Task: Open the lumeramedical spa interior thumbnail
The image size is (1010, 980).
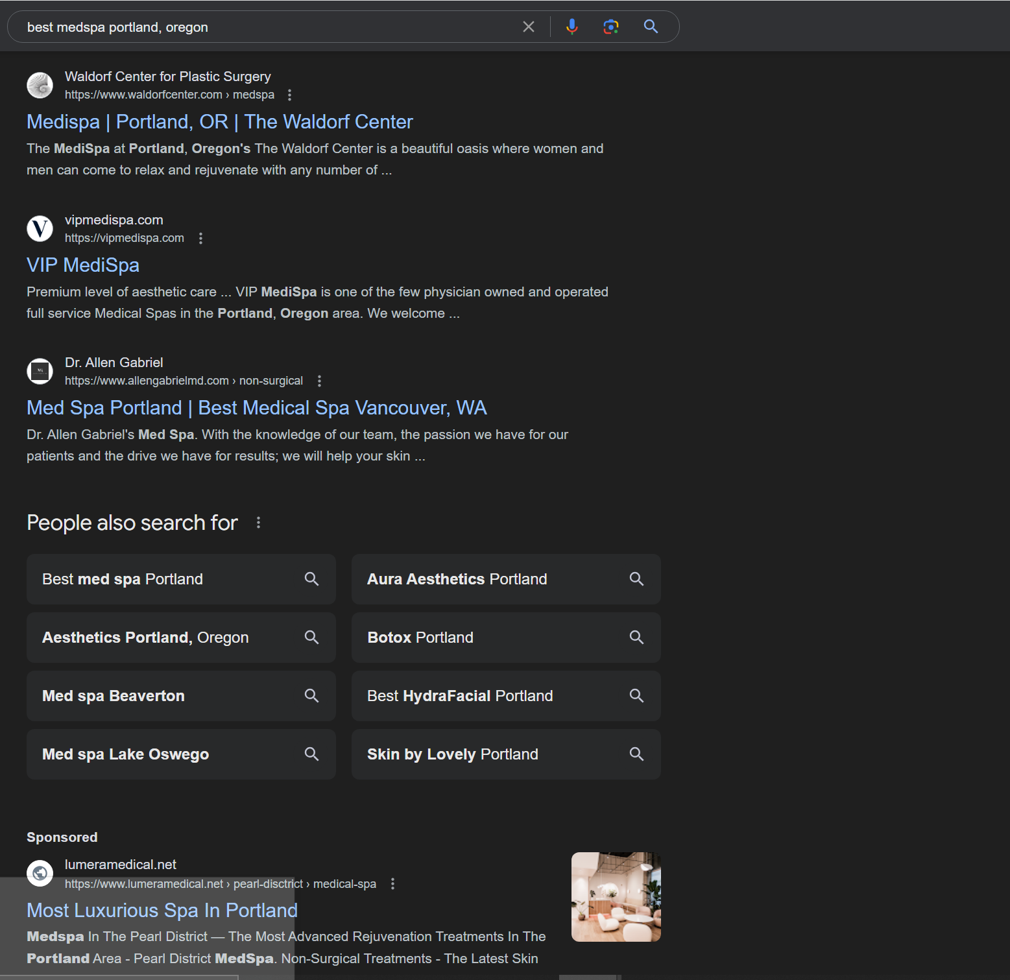Action: click(x=616, y=897)
